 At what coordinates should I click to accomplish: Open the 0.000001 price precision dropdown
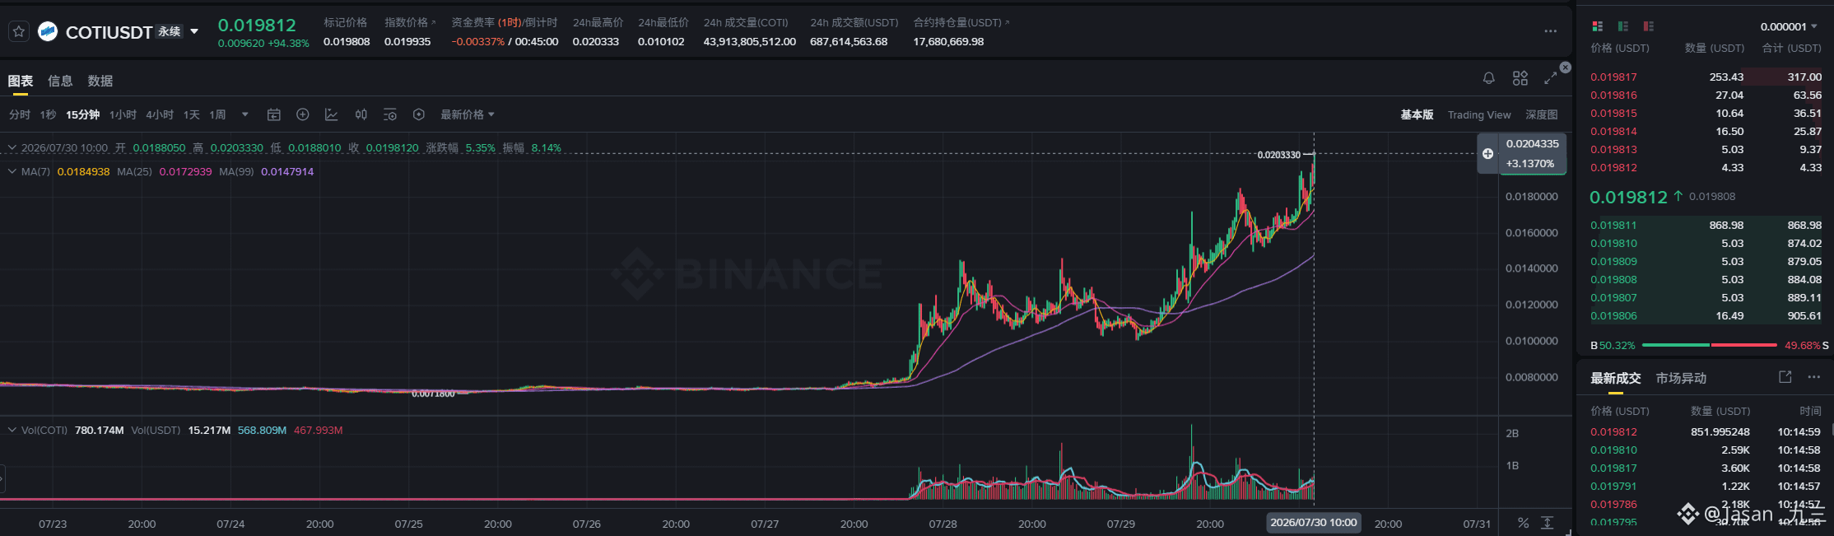click(x=1788, y=26)
